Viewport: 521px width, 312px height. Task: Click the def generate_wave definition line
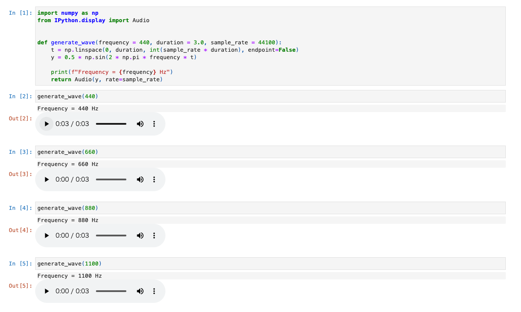159,43
